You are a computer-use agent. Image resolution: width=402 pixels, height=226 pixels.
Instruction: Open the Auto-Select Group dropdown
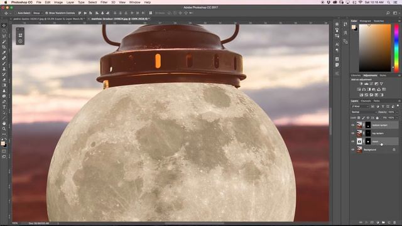38,13
